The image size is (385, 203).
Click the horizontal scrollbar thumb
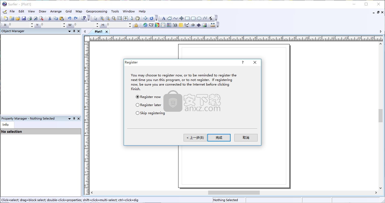point(234,192)
